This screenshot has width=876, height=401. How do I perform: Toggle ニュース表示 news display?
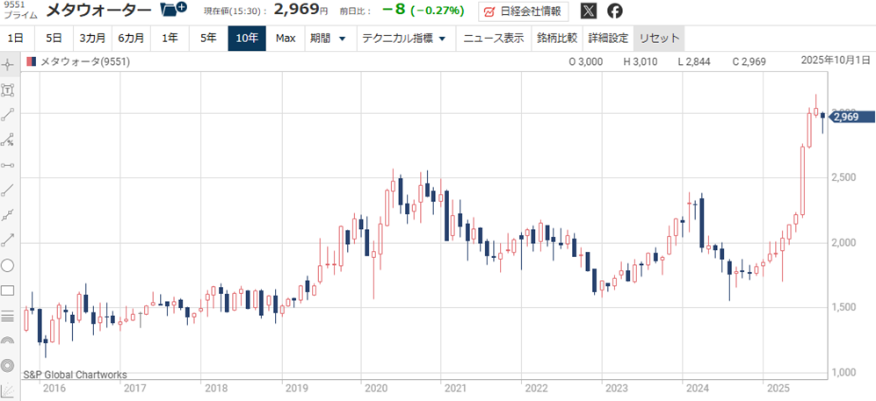[494, 39]
